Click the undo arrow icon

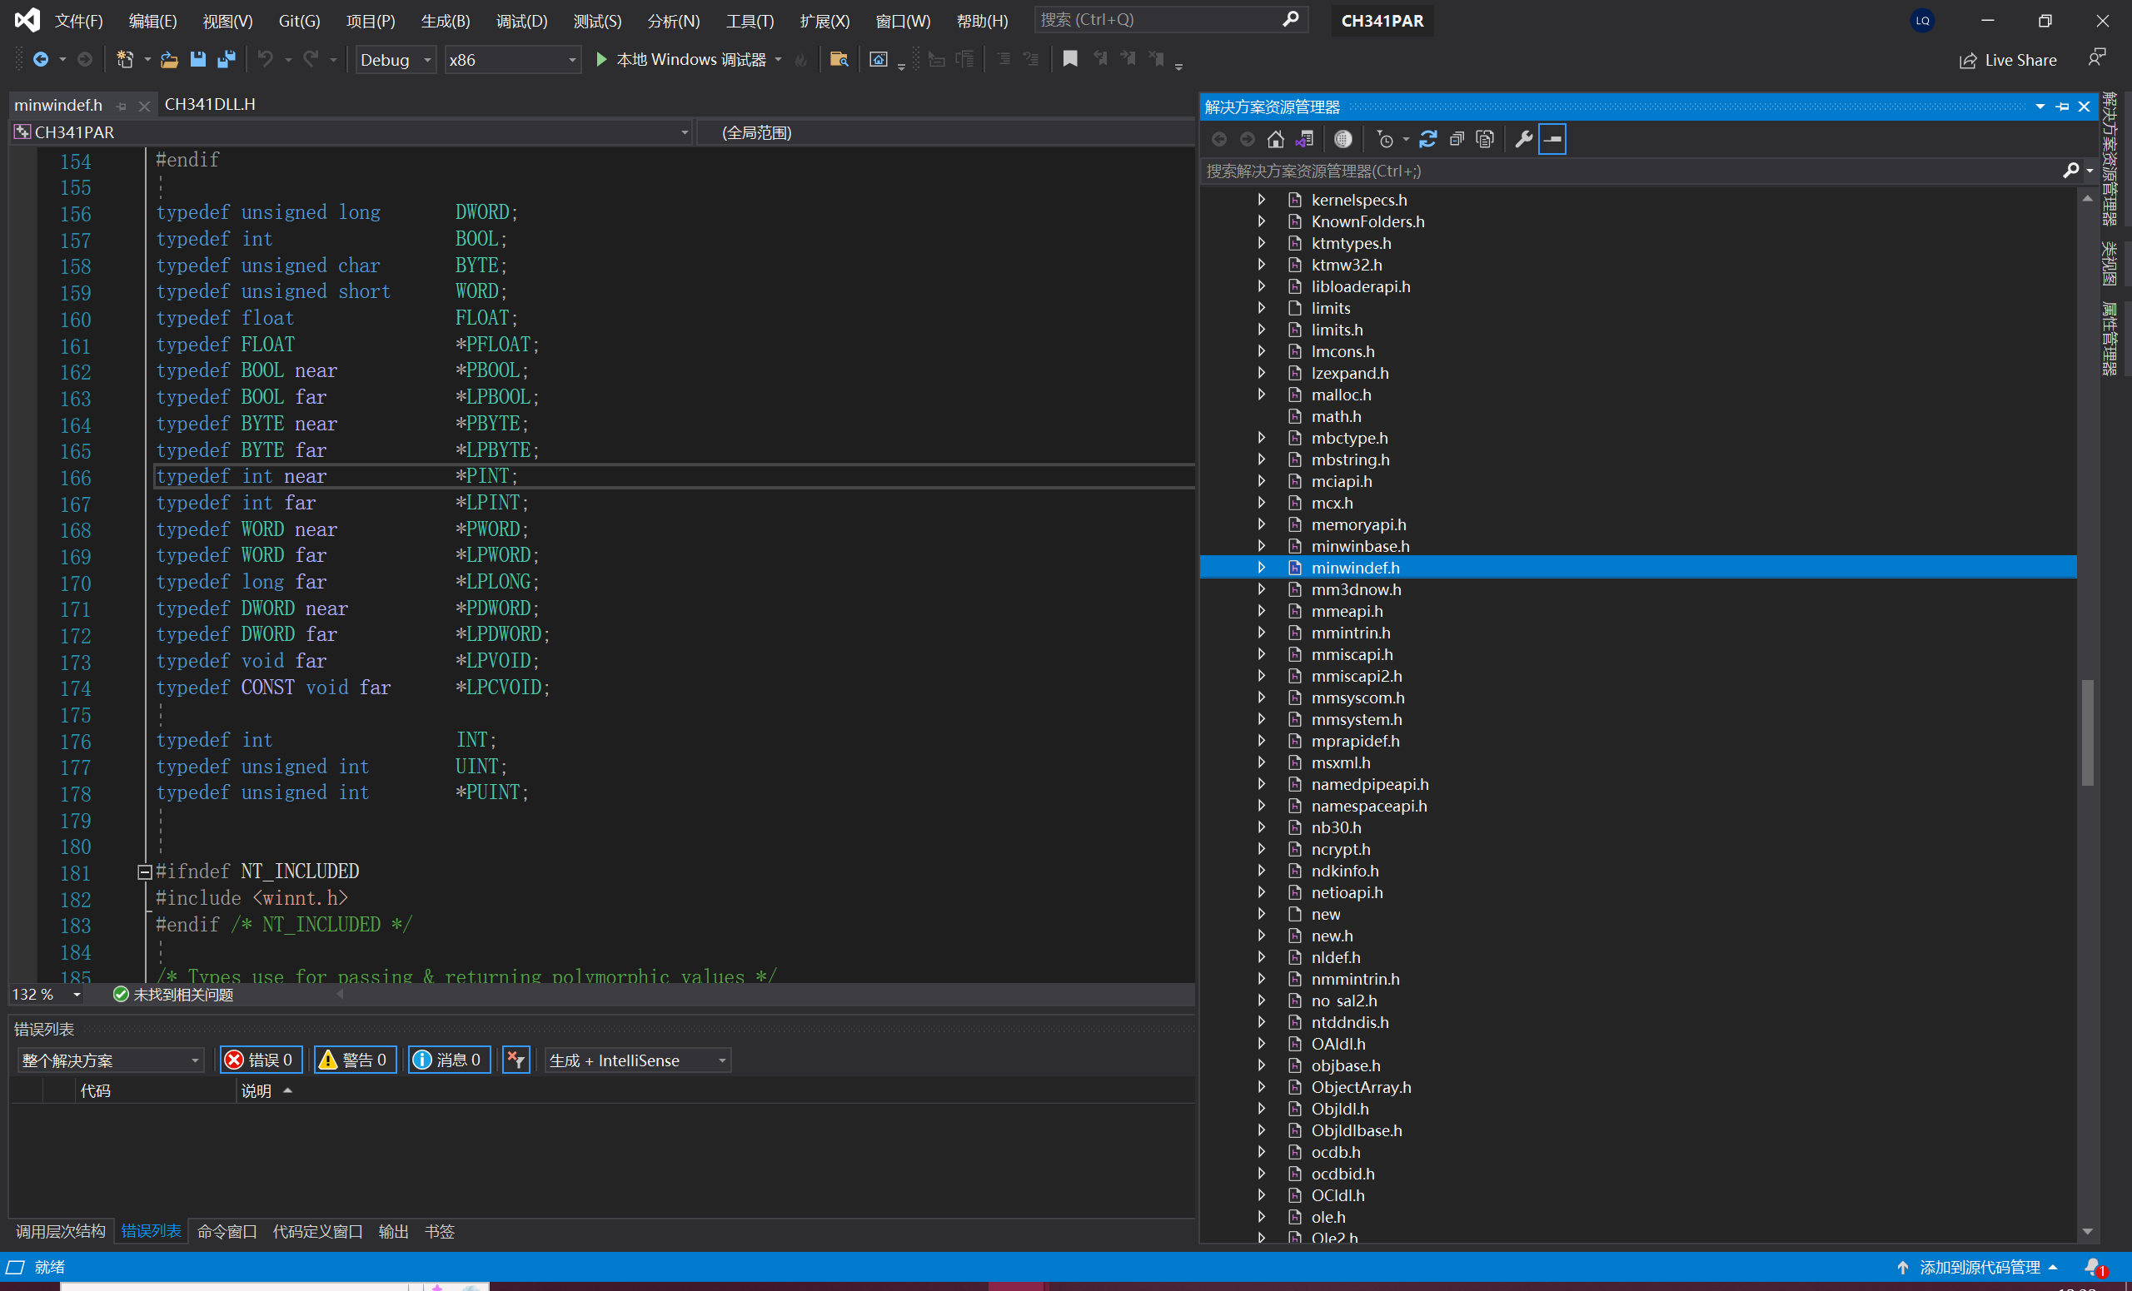click(266, 60)
